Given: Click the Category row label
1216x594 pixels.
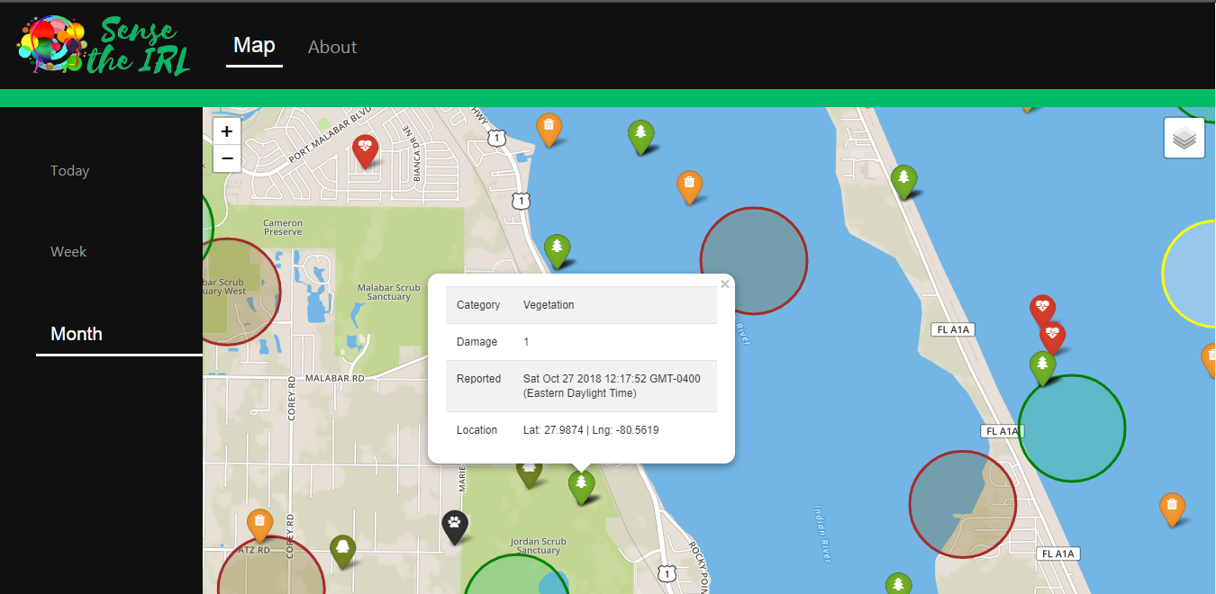Looking at the screenshot, I should (478, 305).
